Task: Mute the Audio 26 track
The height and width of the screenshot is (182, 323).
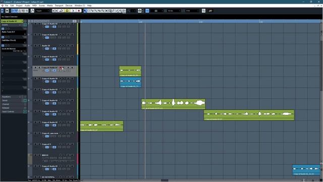Action: click(35, 45)
